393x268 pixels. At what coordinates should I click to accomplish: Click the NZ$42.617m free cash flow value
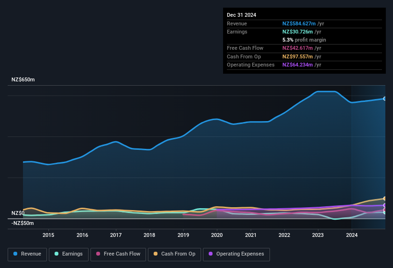(x=298, y=48)
